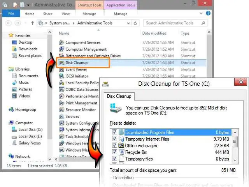249x187 pixels.
Task: Click the Search Administrative Tools field
Action: [x=175, y=23]
